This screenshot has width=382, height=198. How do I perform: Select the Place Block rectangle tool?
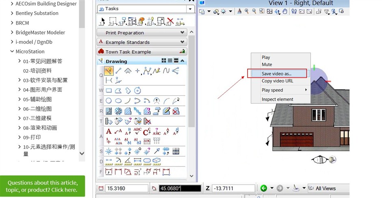point(109,91)
